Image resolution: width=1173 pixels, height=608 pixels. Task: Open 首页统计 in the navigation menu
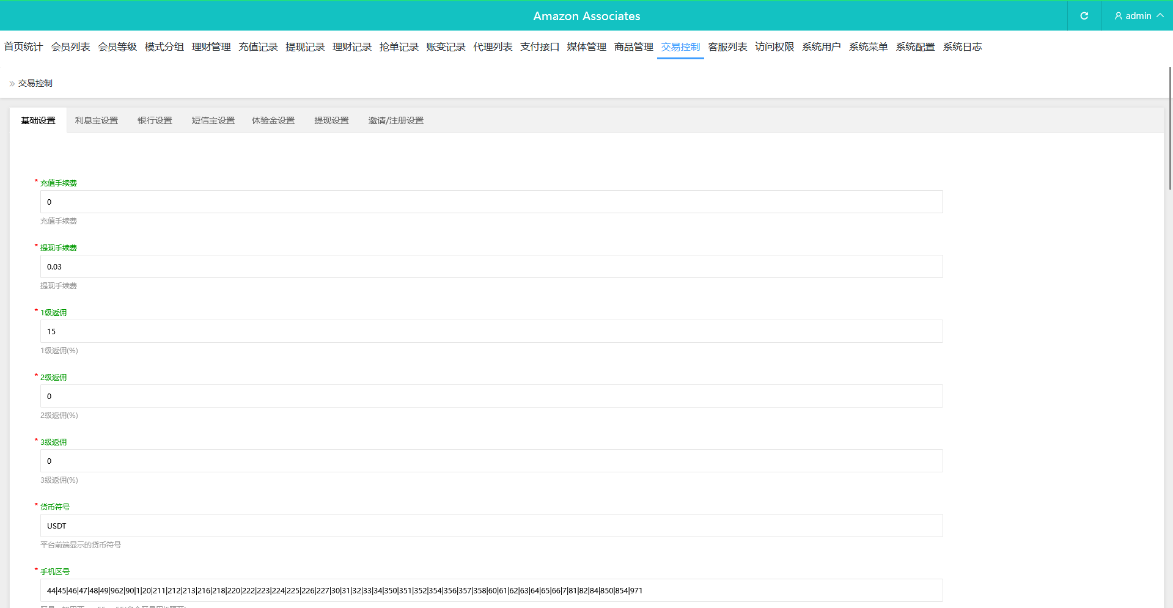click(23, 47)
